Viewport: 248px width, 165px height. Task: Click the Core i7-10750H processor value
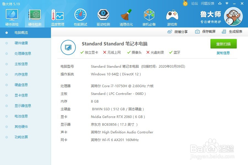coord(122,86)
